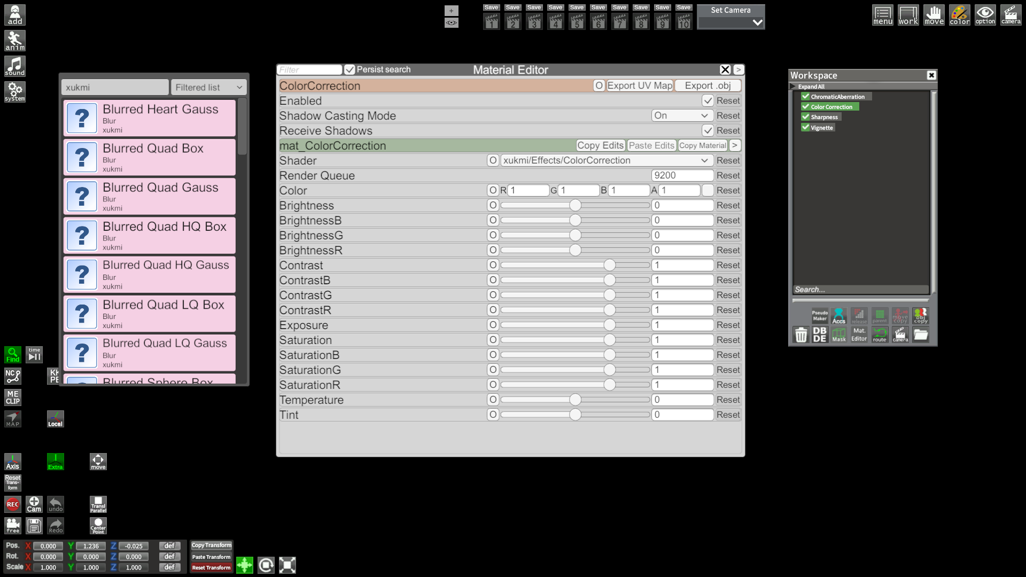This screenshot has width=1026, height=577.
Task: Click the sound icon
Action: tap(15, 66)
